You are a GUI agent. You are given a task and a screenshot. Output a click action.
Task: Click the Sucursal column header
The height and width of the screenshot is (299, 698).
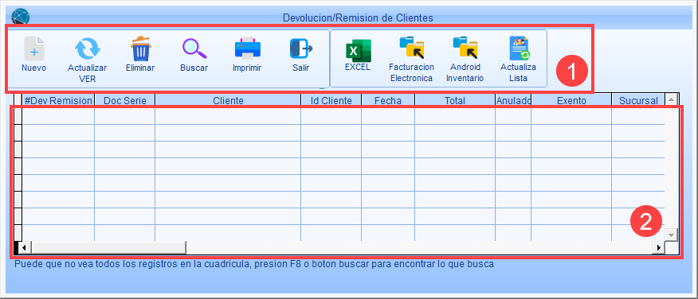coord(638,100)
